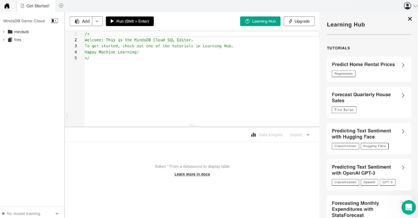Collapse the left sidebar panel

[54, 21]
